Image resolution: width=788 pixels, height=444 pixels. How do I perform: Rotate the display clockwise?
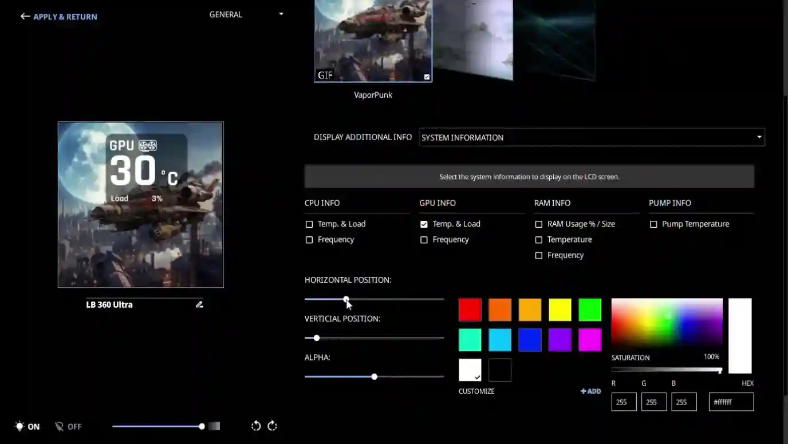click(273, 426)
